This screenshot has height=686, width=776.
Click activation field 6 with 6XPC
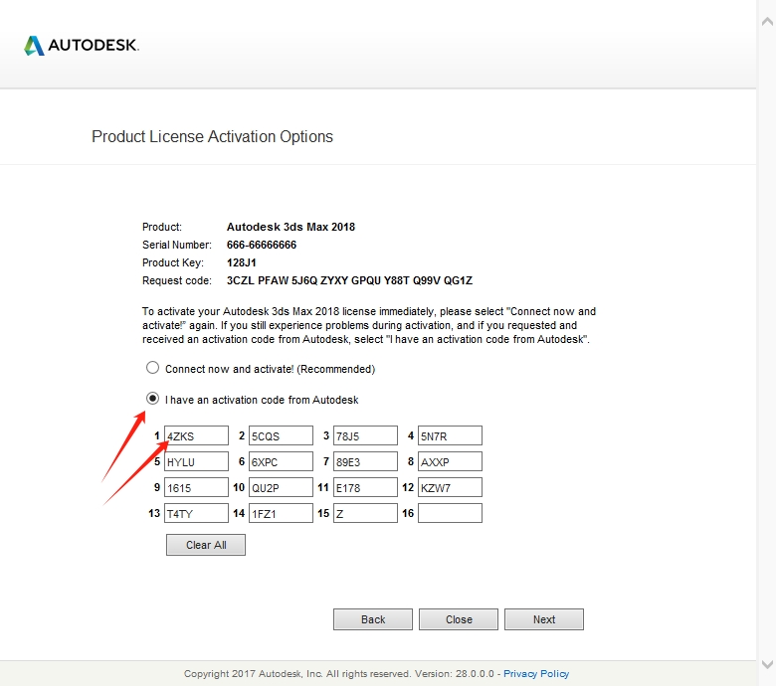(281, 461)
